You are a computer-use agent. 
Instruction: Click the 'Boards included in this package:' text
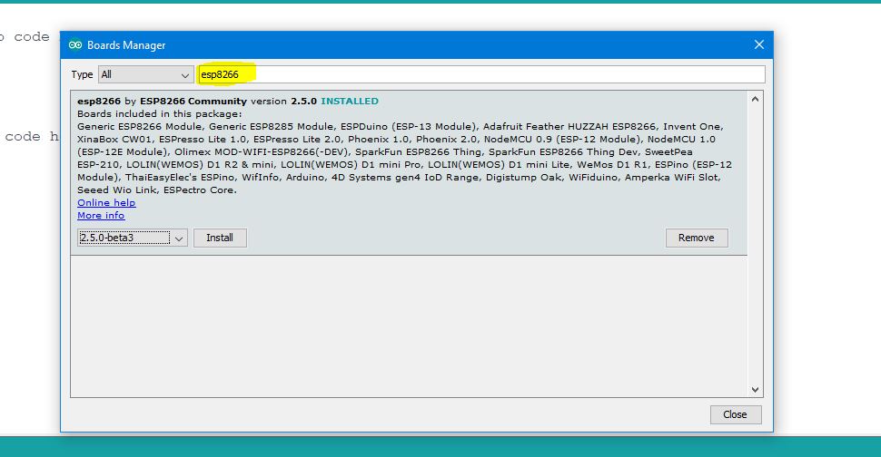(x=160, y=114)
